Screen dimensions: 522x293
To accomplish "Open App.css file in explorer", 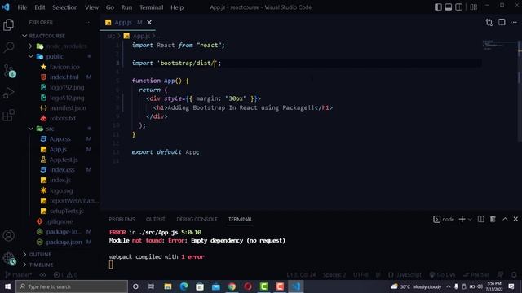I will [60, 139].
